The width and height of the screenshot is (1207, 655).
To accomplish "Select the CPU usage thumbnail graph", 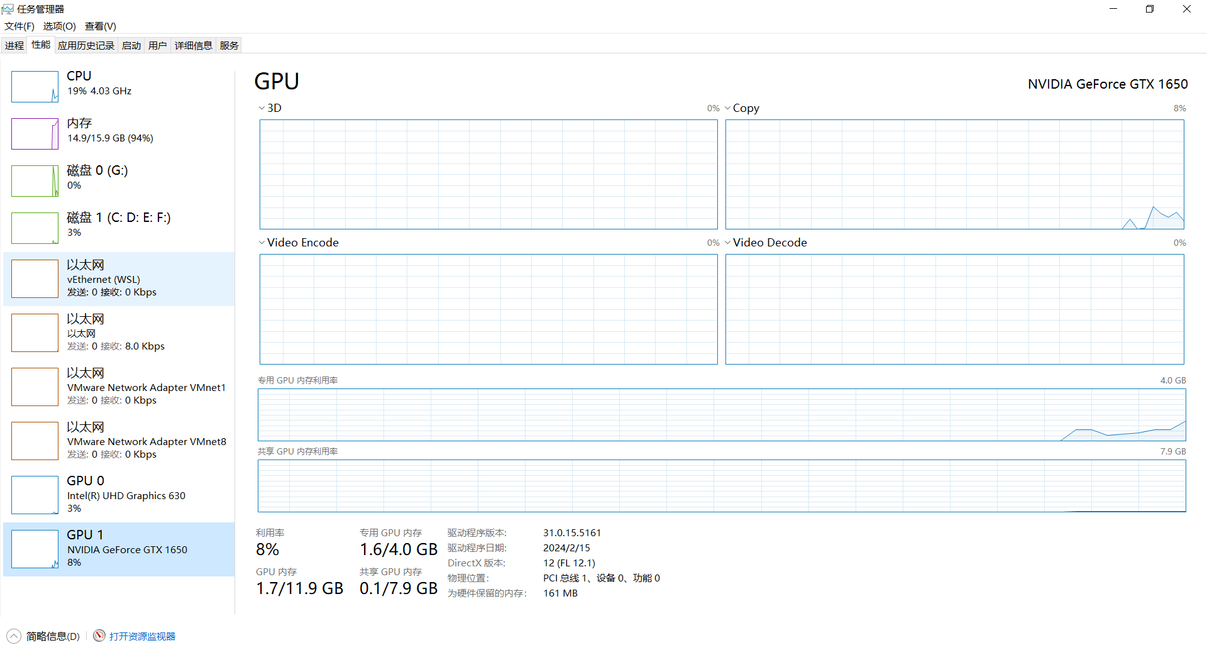I will pyautogui.click(x=35, y=87).
